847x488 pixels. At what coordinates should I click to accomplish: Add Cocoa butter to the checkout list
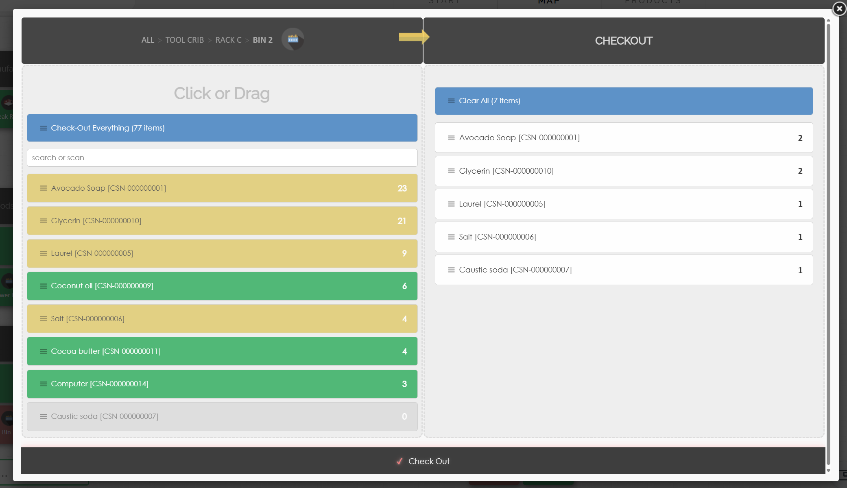(x=222, y=351)
